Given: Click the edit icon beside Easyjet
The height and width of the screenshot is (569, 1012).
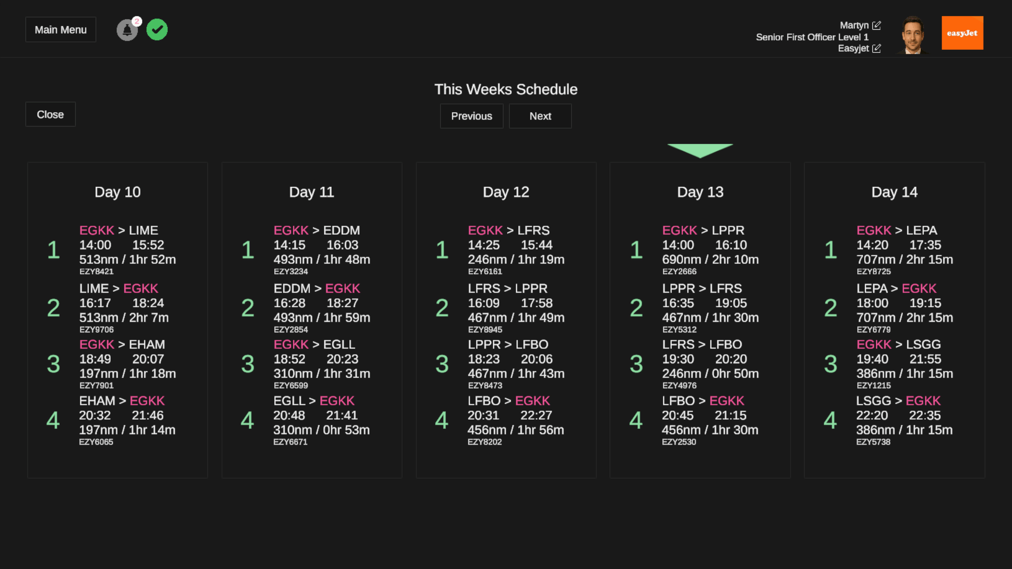Looking at the screenshot, I should [876, 48].
